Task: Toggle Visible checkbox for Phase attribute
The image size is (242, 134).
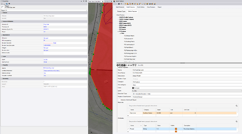Action: pos(176,129)
